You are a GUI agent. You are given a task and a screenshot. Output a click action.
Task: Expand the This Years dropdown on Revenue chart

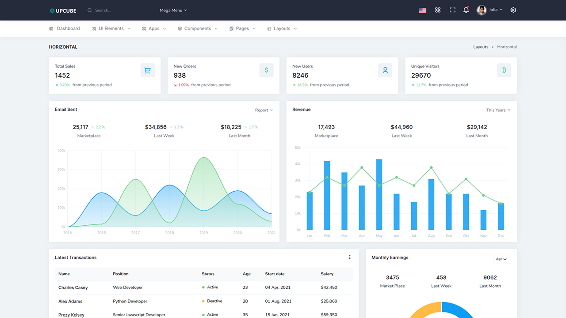point(498,110)
